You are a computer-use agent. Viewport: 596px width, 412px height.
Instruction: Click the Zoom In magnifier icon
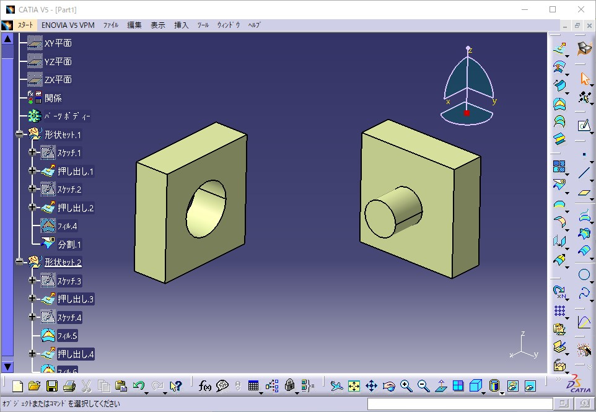click(406, 386)
